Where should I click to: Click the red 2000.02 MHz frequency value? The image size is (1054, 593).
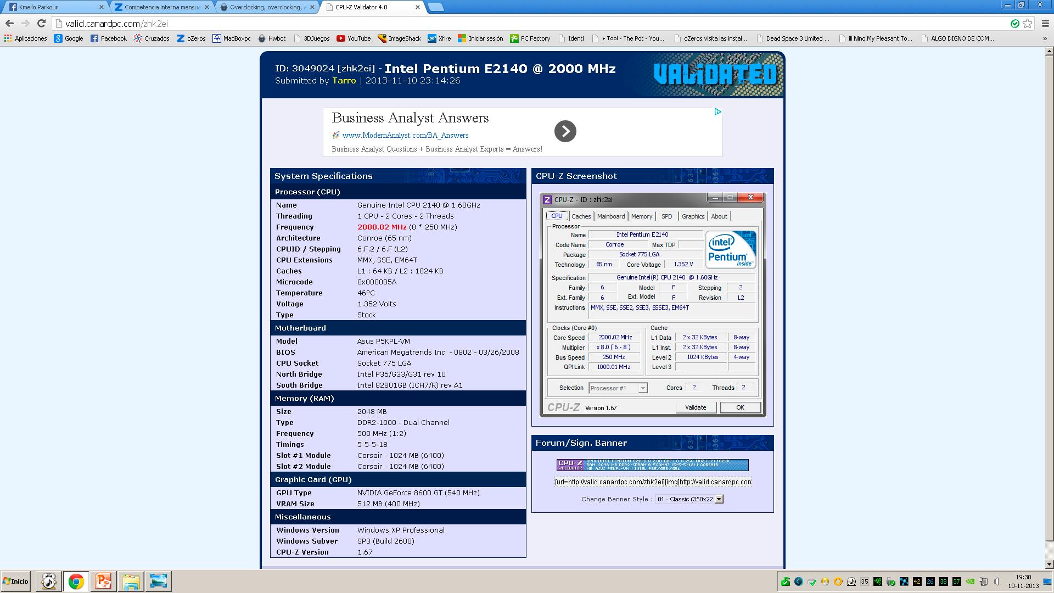pos(382,227)
